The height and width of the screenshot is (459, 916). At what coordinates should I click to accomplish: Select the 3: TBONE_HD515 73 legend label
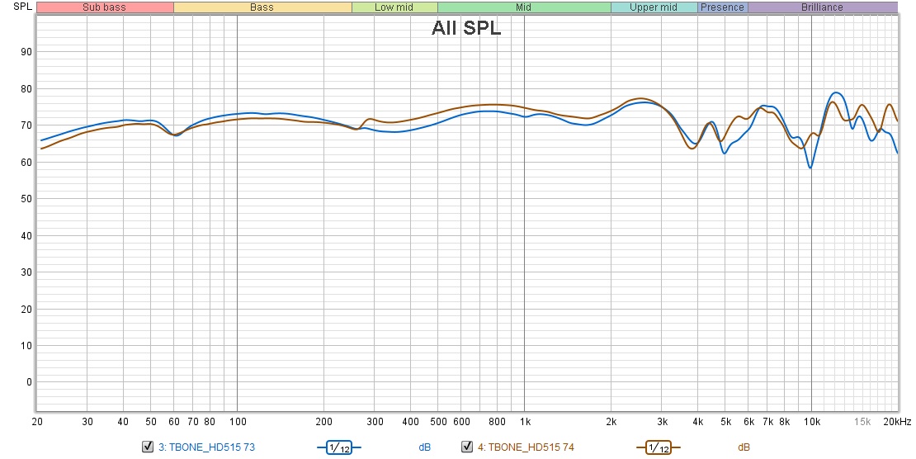[x=207, y=447]
